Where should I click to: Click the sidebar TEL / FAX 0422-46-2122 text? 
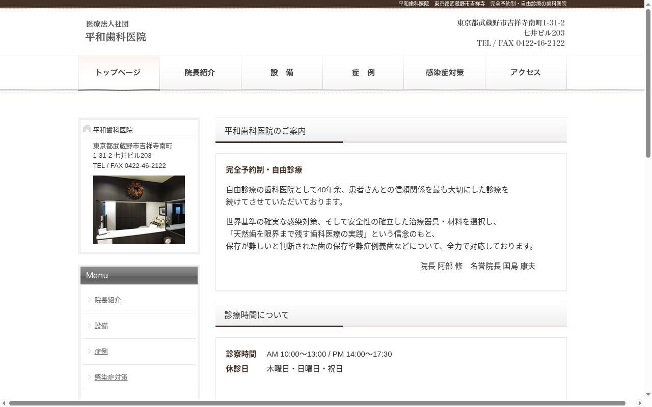tap(129, 166)
